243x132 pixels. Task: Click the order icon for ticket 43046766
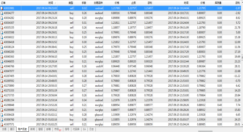point(2,66)
